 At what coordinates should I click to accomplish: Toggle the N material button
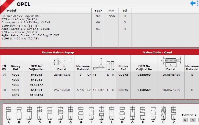tap(185, 120)
